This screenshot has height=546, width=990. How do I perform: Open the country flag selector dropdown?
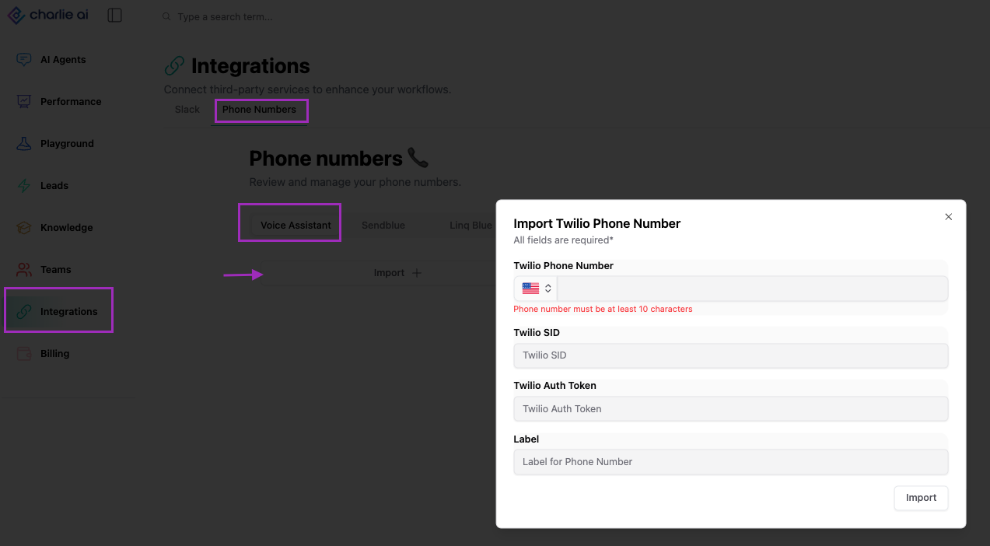[537, 289]
